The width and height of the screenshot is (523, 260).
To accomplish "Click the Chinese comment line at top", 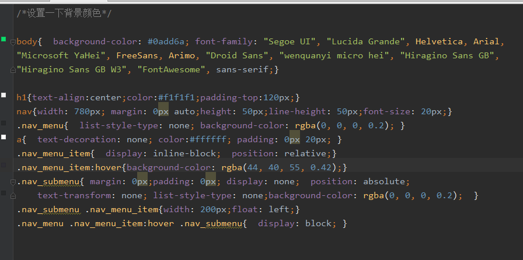I will pyautogui.click(x=64, y=14).
